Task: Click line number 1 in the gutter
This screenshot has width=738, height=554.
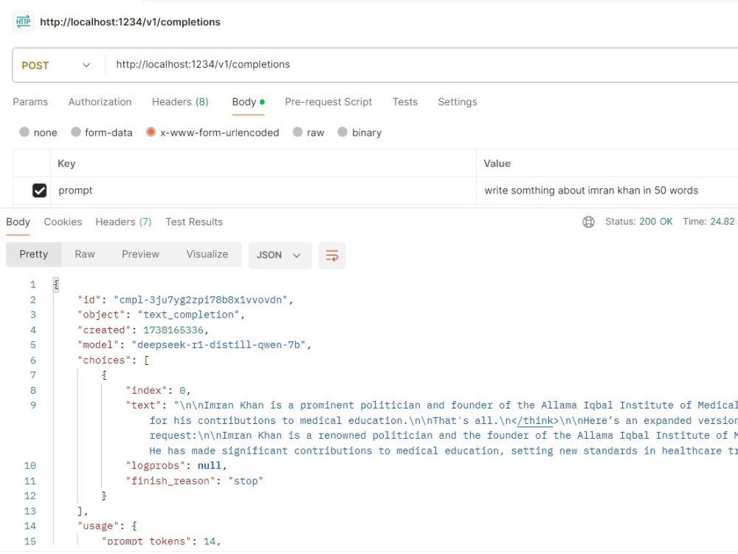Action: [33, 284]
